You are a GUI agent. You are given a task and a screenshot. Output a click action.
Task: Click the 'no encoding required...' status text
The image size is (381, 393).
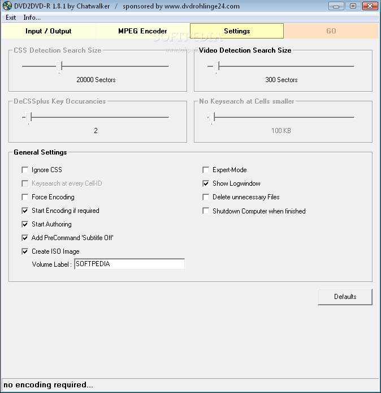tap(48, 385)
